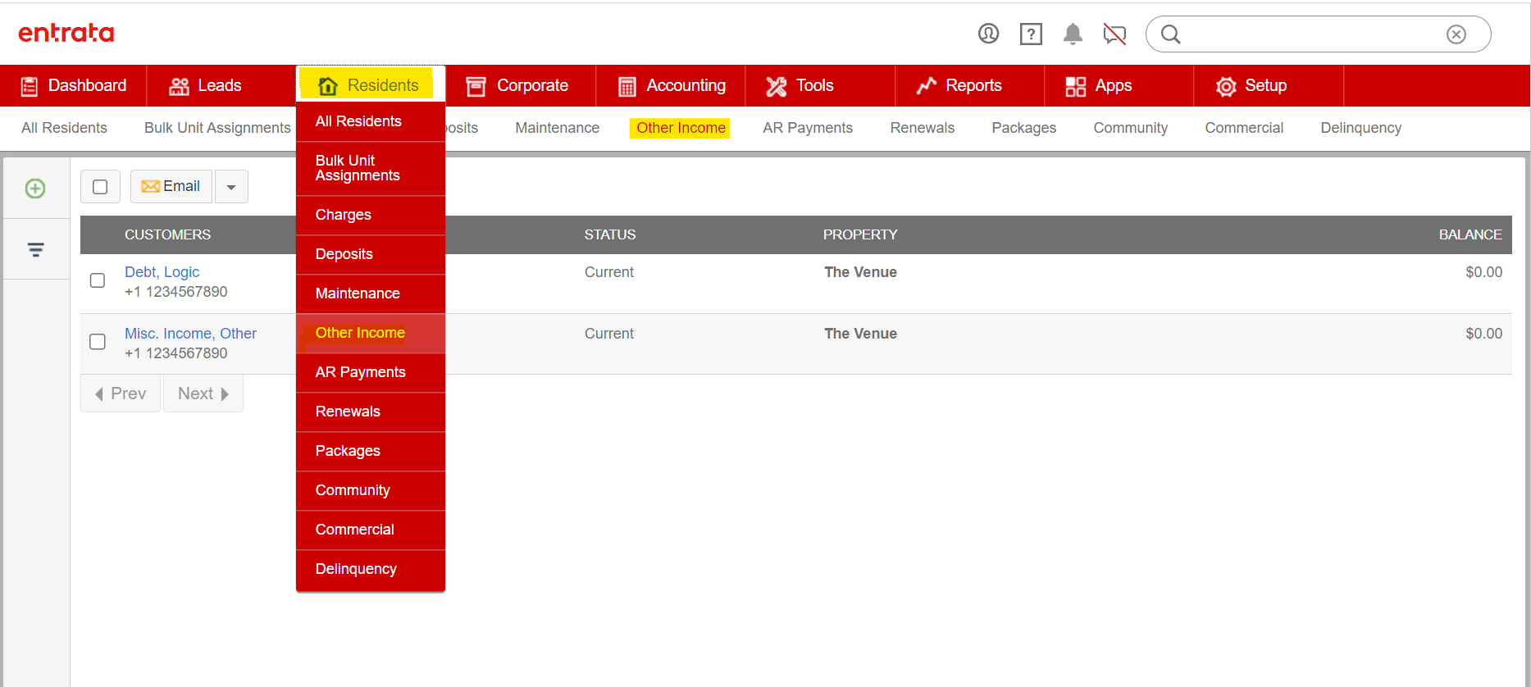
Task: Click The Venue in Misc. Income row
Action: click(x=860, y=334)
